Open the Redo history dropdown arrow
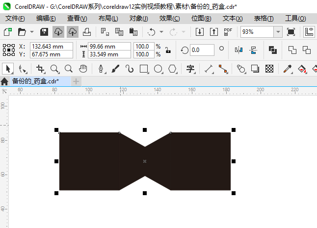The height and width of the screenshot is (228, 317). click(184, 32)
